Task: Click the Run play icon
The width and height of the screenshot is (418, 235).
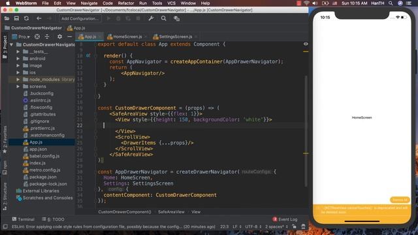Action: click(108, 18)
